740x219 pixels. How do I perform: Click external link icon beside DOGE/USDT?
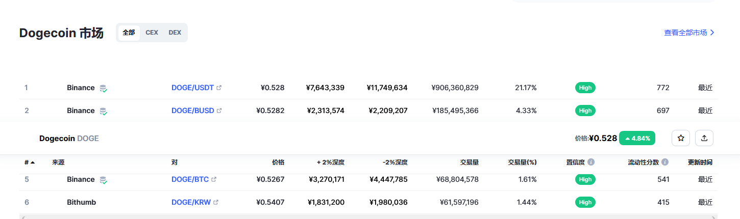(219, 88)
